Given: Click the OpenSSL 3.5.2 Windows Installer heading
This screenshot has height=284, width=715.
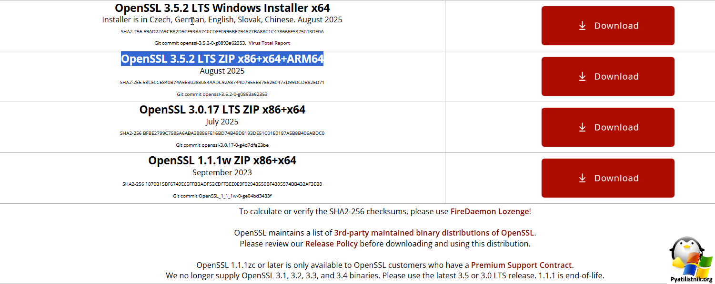Looking at the screenshot, I should click(222, 8).
